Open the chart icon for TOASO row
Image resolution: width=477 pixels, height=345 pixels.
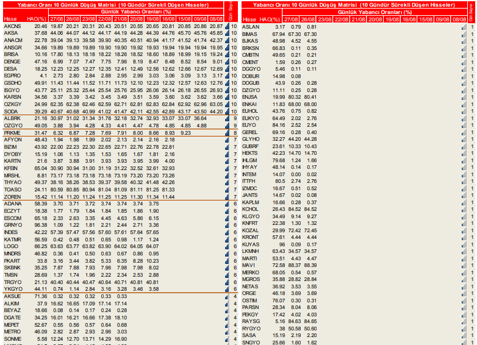click(x=227, y=190)
